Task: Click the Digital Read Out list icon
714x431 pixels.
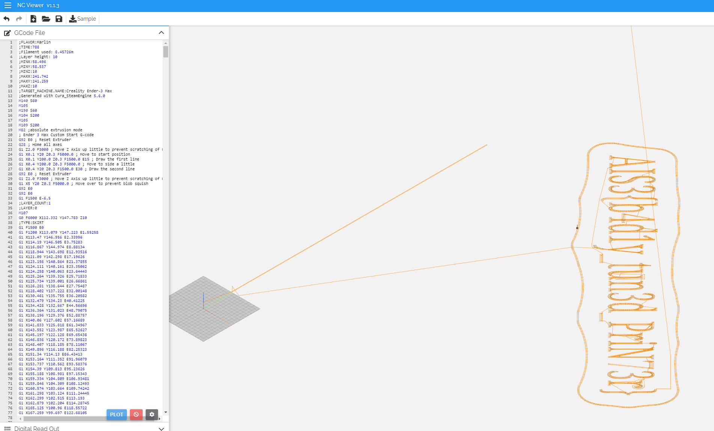Action: pyautogui.click(x=8, y=428)
